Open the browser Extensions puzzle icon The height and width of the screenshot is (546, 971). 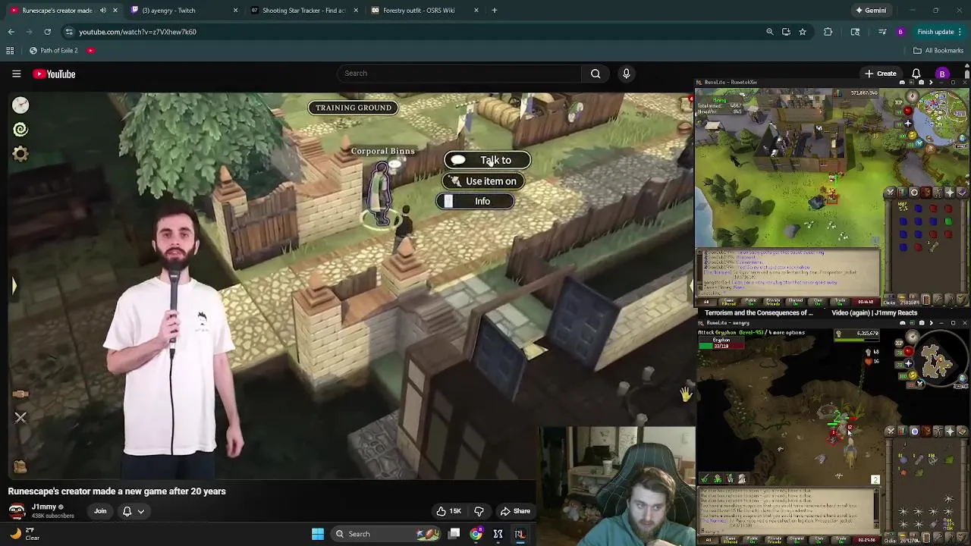pos(828,32)
